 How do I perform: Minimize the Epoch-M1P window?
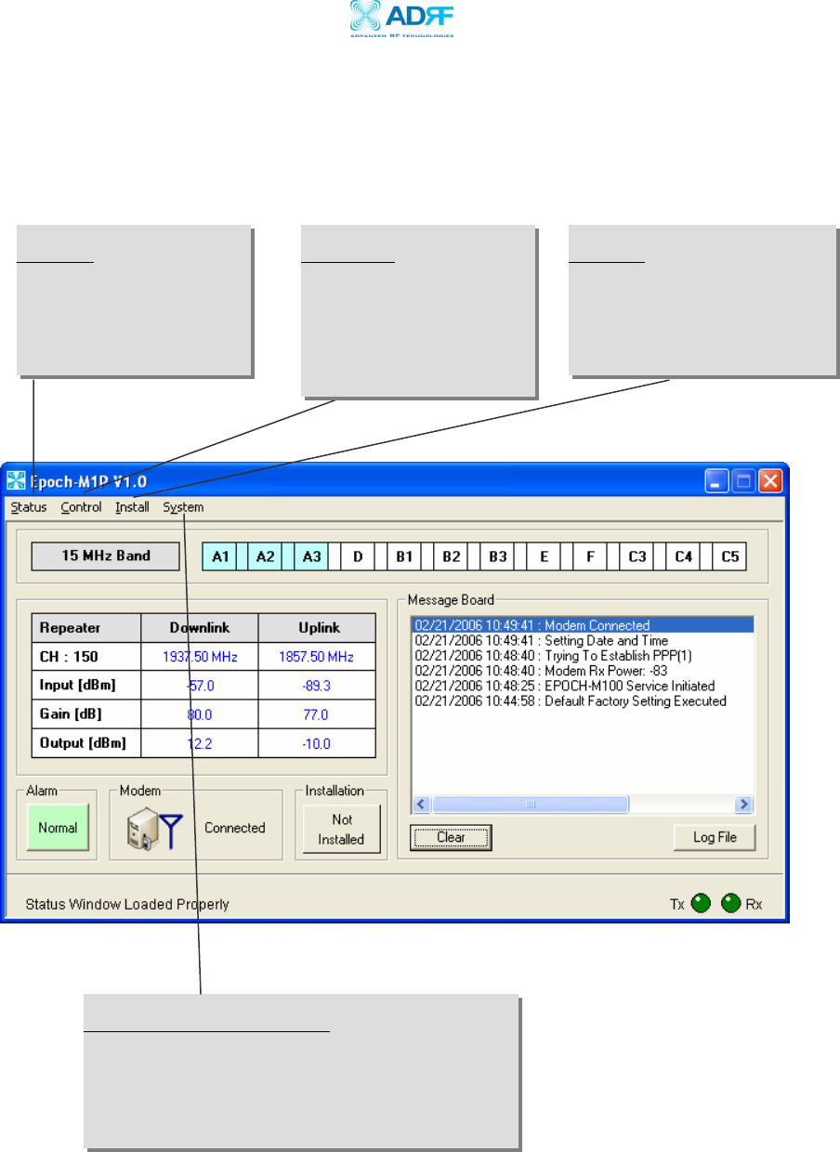(716, 481)
